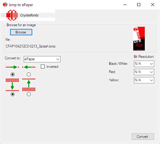The image size is (160, 144).
Task: Select the top-to-bottom scan radio button
Action: 12,94
